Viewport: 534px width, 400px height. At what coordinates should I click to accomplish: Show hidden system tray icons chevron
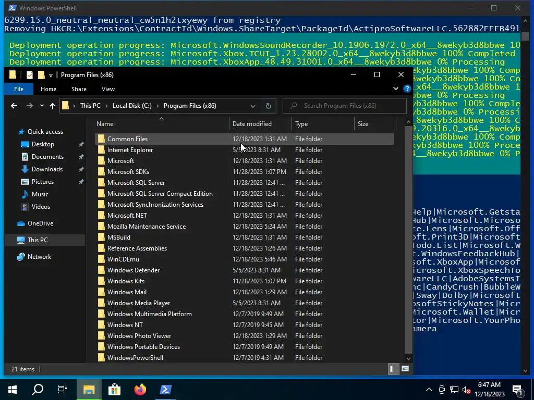(x=429, y=390)
